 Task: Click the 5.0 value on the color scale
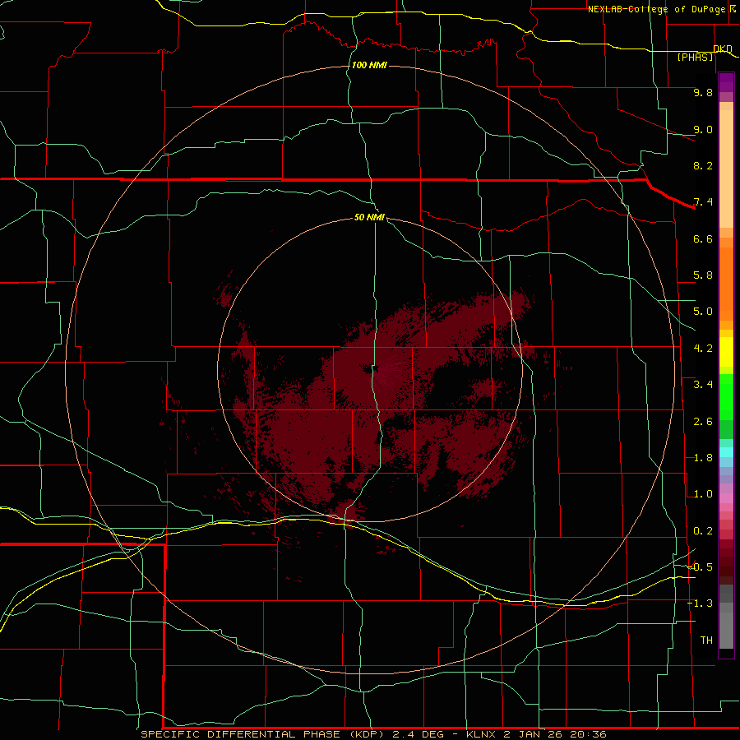point(703,312)
